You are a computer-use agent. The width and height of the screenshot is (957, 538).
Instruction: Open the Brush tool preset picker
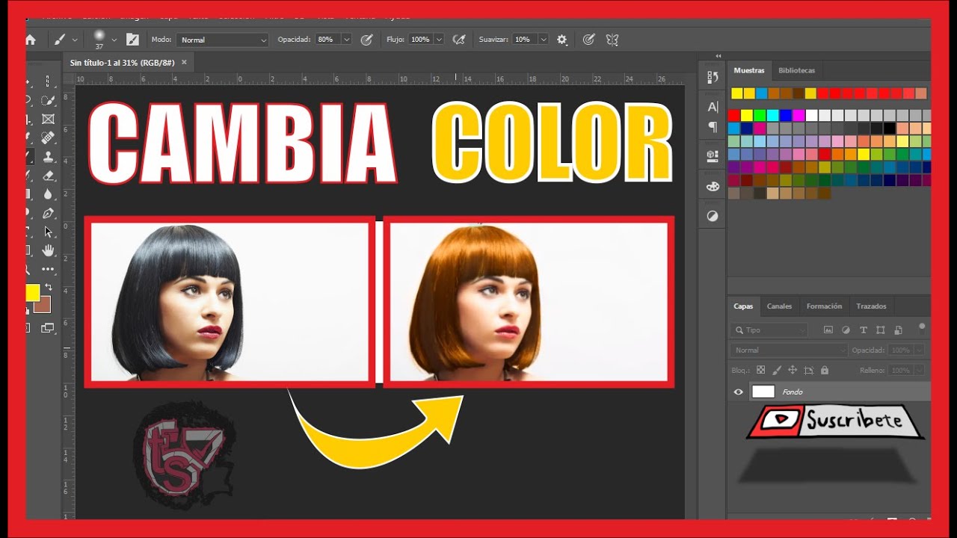point(60,40)
